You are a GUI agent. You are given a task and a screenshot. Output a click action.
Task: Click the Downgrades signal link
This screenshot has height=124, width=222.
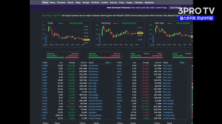tap(168, 113)
